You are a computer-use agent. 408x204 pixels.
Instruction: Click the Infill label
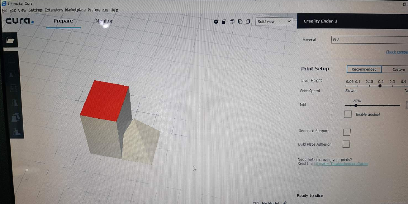coord(303,104)
